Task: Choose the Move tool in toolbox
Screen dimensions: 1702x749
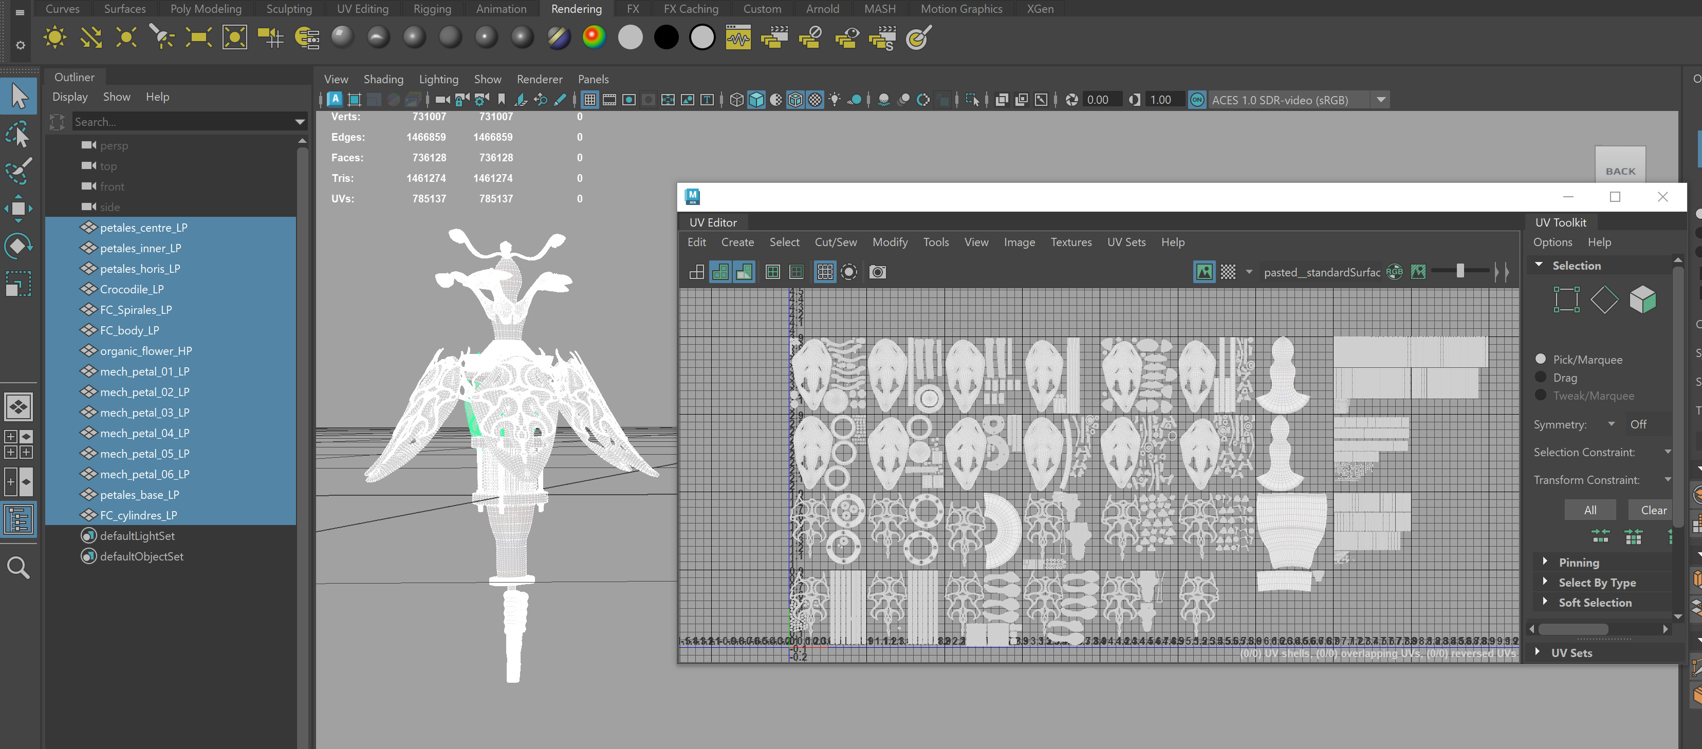Action: [x=19, y=209]
